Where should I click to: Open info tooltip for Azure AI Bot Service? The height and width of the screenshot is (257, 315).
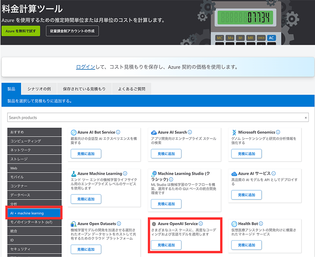click(x=118, y=132)
